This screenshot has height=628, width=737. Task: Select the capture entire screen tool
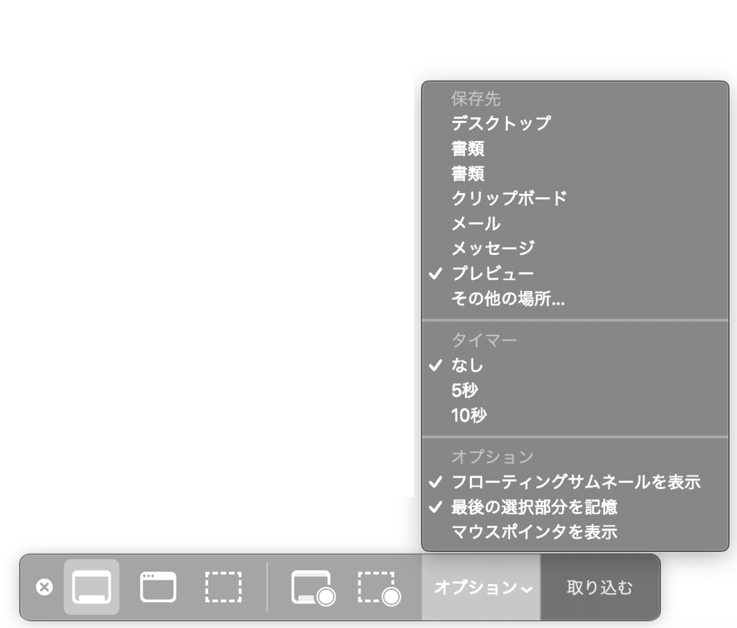(91, 587)
